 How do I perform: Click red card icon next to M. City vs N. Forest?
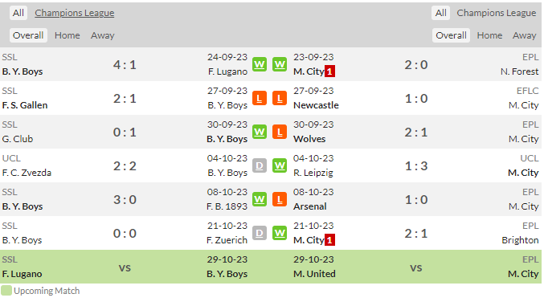tap(329, 71)
